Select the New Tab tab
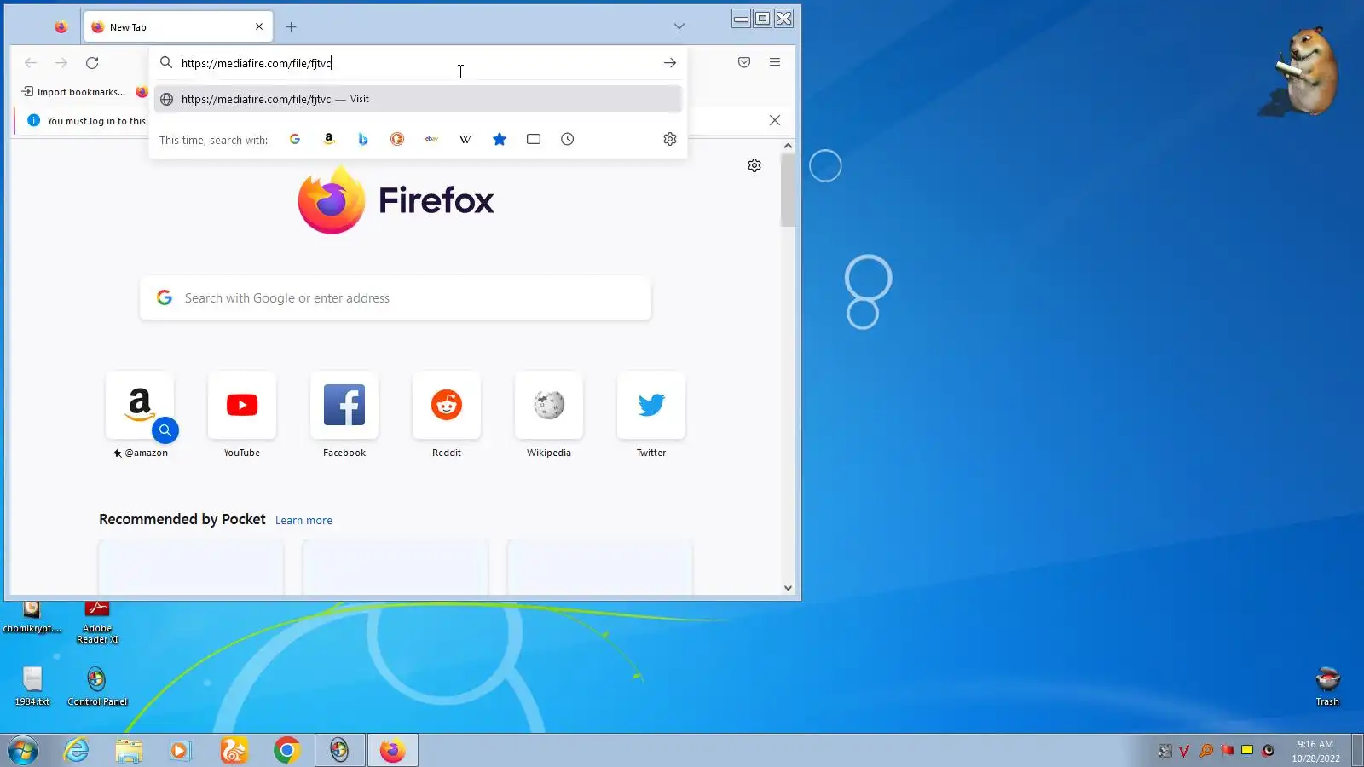The width and height of the screenshot is (1364, 767). click(x=178, y=26)
